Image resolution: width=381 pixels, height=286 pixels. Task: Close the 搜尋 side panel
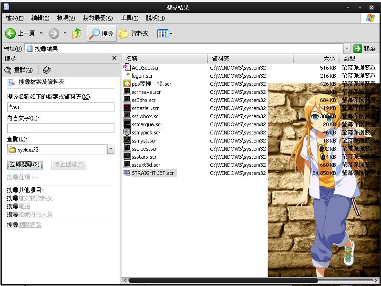pos(114,58)
